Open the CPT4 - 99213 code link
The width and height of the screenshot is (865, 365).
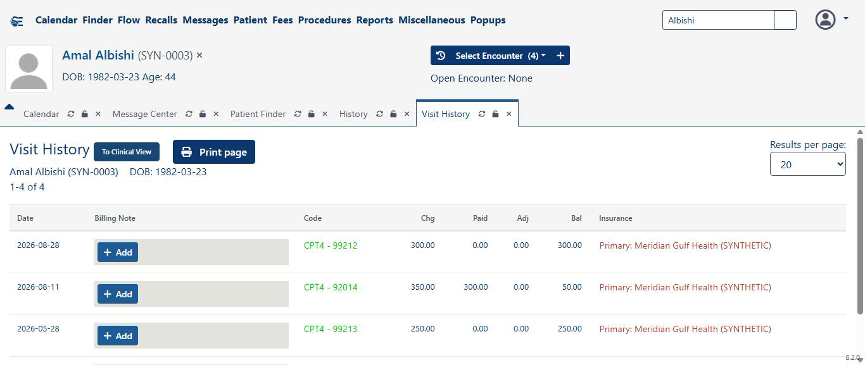(x=331, y=329)
